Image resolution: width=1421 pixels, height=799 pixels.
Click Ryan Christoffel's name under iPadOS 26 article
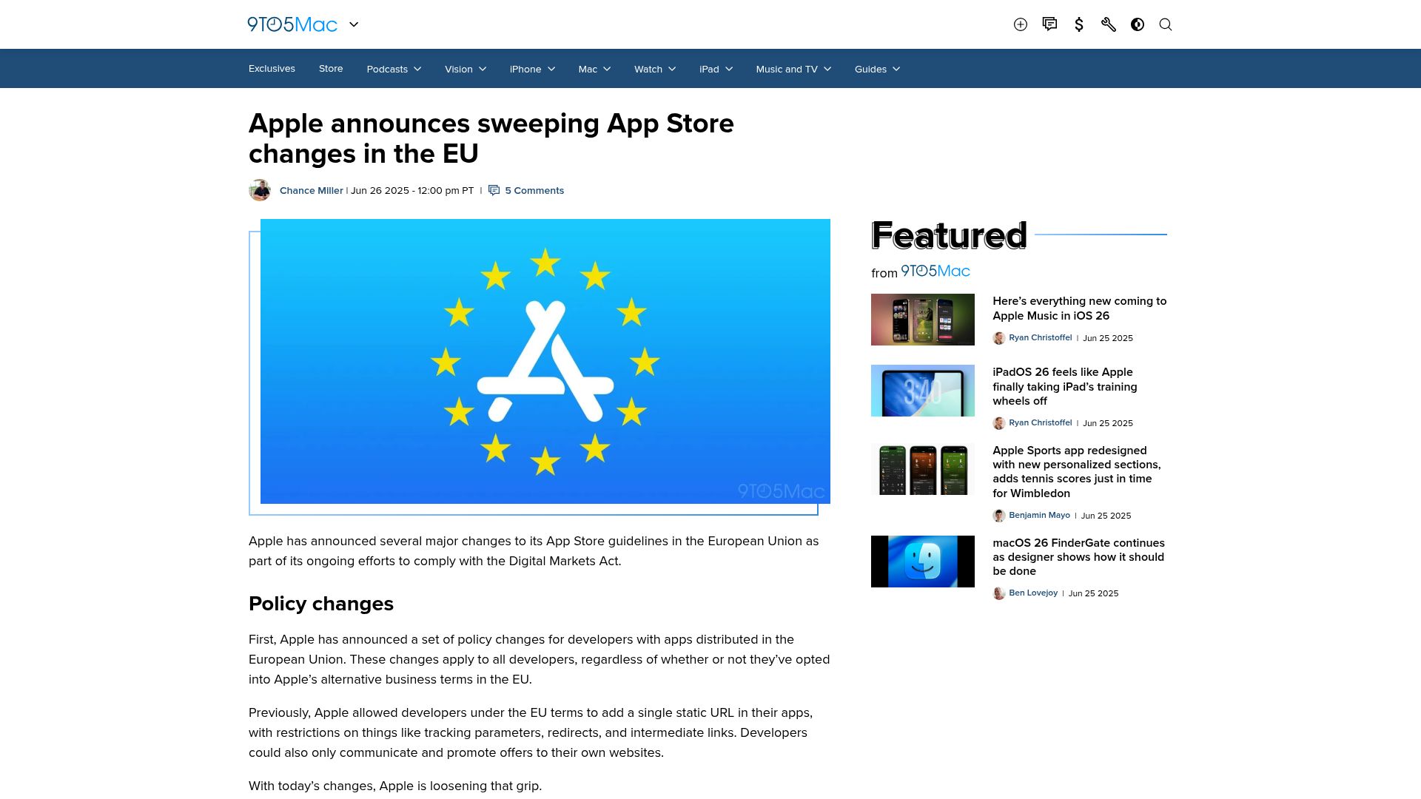click(1040, 423)
